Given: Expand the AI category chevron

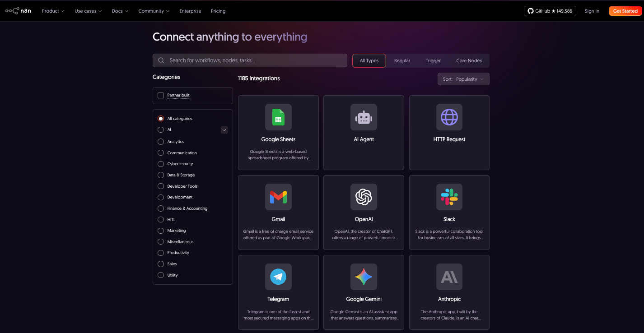Looking at the screenshot, I should [224, 130].
